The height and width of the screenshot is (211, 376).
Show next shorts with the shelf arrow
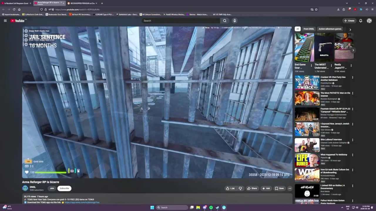pos(353,50)
